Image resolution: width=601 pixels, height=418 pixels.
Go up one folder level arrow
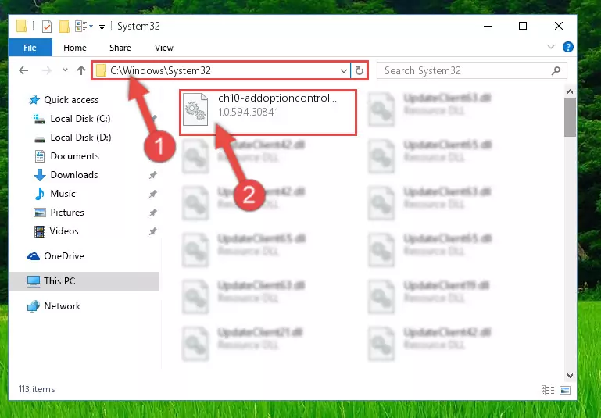coord(80,70)
